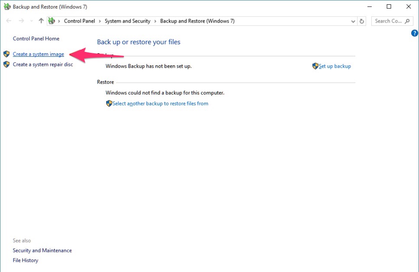Click the Backup and Restore title bar icon

pos(7,6)
